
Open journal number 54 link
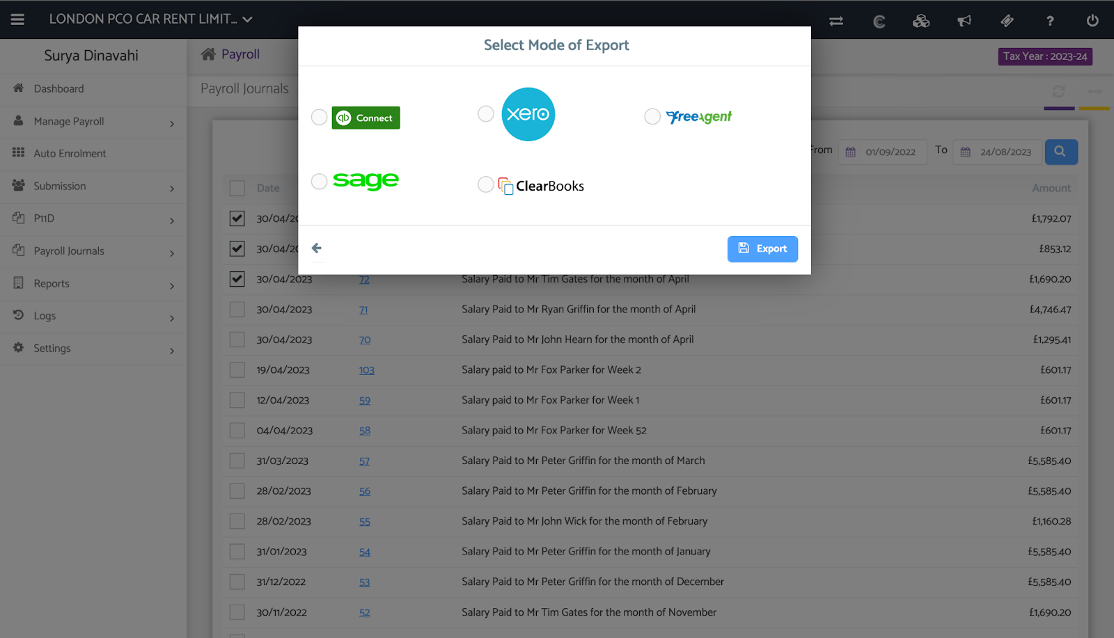pos(365,552)
